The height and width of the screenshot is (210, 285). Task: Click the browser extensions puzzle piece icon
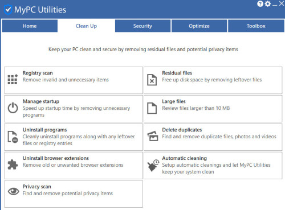click(13, 164)
